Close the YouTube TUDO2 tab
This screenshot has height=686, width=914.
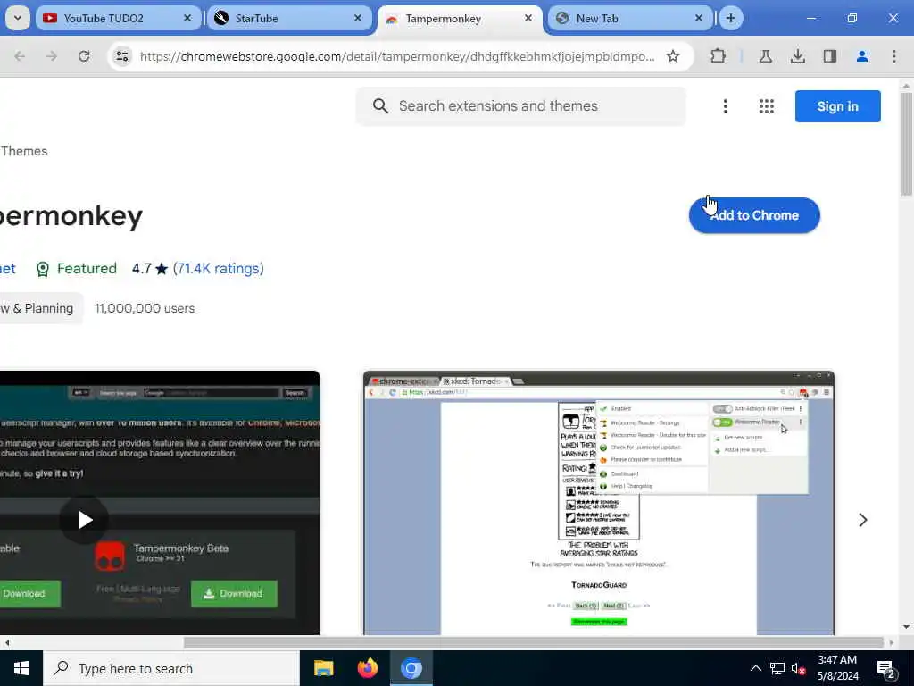point(187,18)
